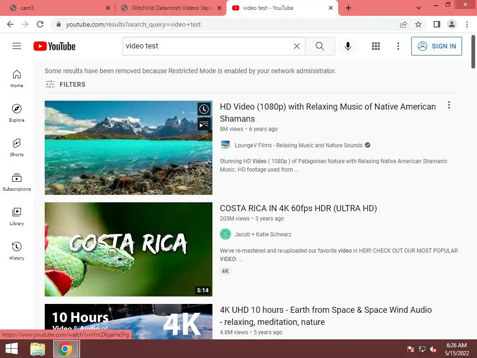Viewport: 477px width, 358px height.
Task: Reload the current page
Action: point(40,24)
